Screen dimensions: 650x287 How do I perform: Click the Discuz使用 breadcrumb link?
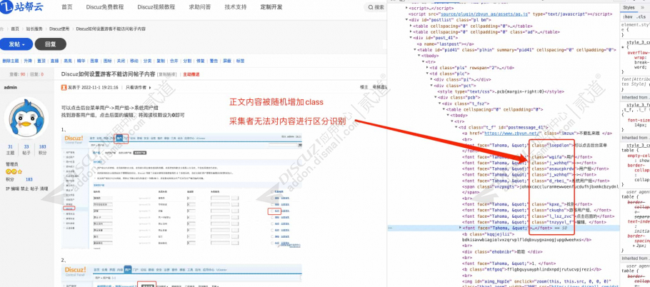pos(59,29)
